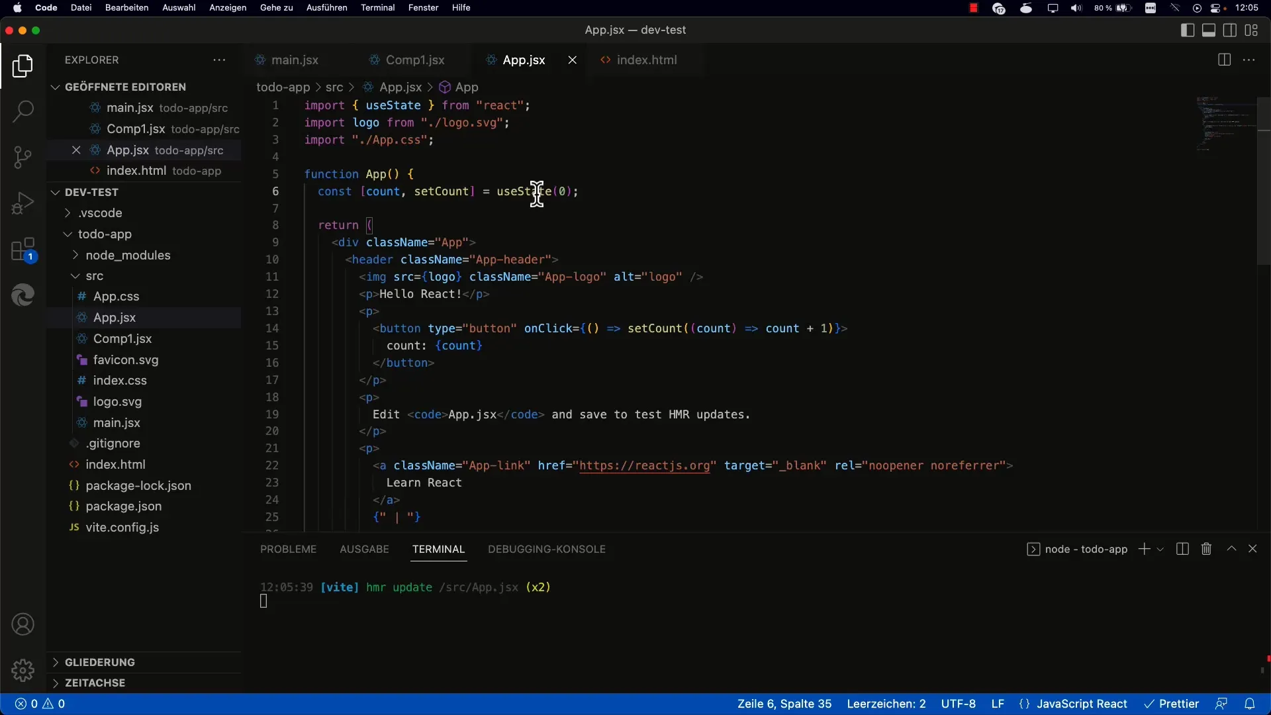Viewport: 1271px width, 715px height.
Task: Kill the terminal with trash icon
Action: (1206, 549)
